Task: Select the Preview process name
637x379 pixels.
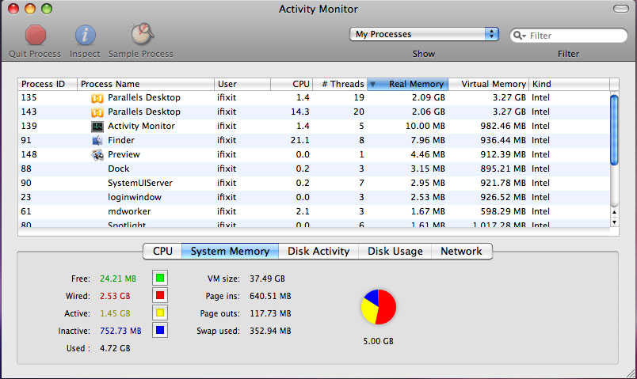Action: tap(124, 154)
